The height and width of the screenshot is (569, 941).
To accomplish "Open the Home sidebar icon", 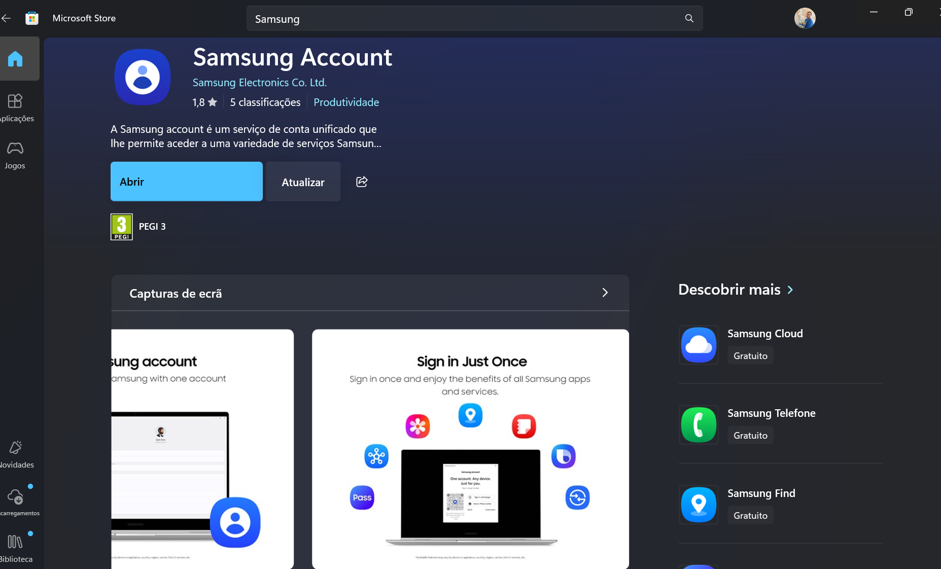I will pos(15,59).
